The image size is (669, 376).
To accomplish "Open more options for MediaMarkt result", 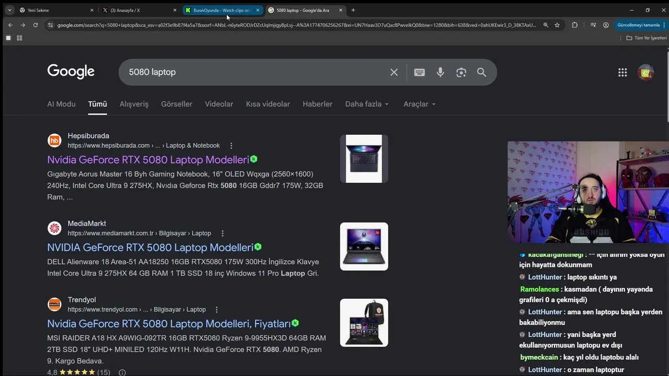I will pos(222,233).
